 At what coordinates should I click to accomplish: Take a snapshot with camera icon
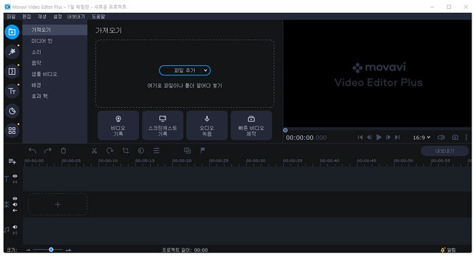tap(455, 137)
